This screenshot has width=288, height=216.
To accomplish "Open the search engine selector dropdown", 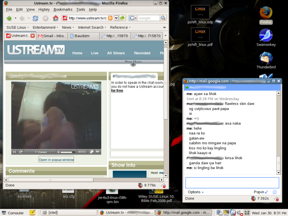I will coord(133,18).
